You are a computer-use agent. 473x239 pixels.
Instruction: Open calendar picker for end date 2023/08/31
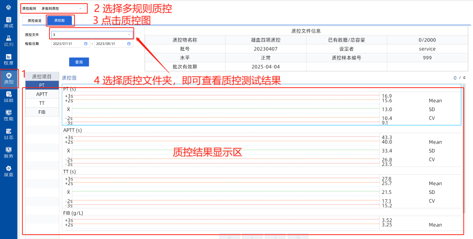pos(129,44)
